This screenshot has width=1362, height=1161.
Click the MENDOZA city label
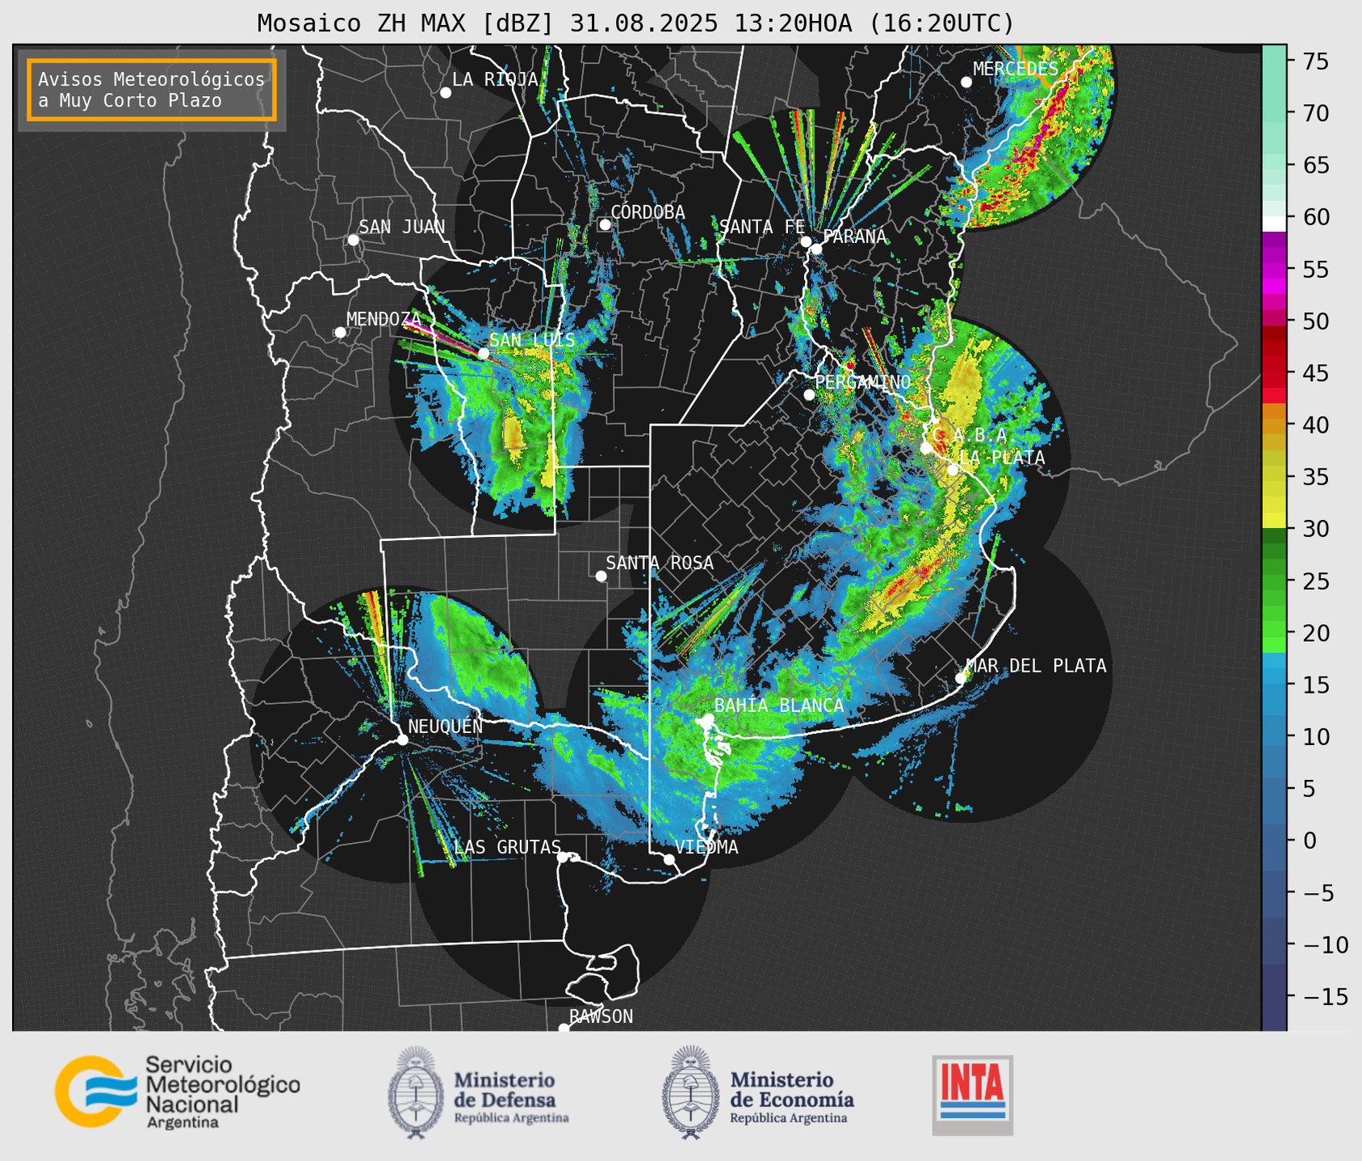tap(384, 319)
